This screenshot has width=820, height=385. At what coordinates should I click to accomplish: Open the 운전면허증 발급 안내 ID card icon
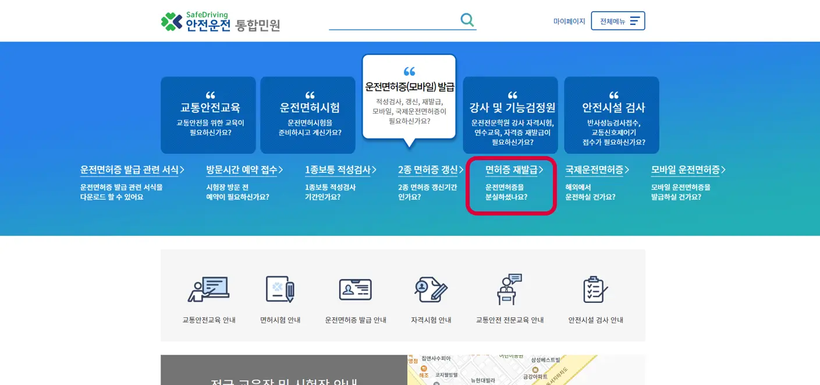(356, 289)
